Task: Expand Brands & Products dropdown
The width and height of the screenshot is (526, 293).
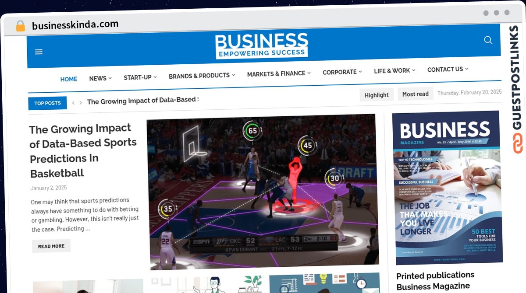Action: tap(202, 76)
